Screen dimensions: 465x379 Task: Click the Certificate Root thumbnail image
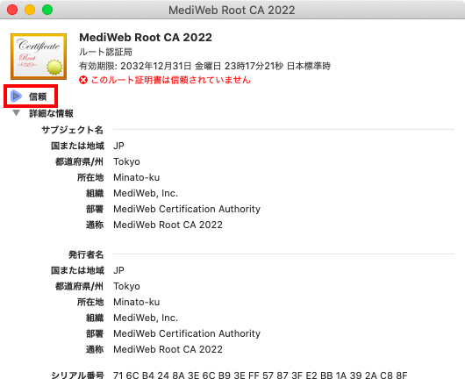point(39,56)
